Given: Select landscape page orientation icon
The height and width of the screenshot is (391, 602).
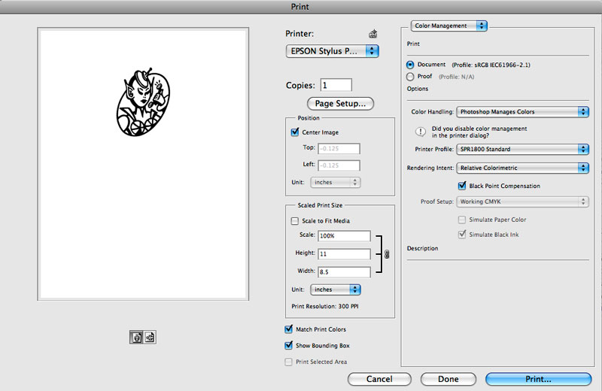Looking at the screenshot, I should click(x=149, y=338).
